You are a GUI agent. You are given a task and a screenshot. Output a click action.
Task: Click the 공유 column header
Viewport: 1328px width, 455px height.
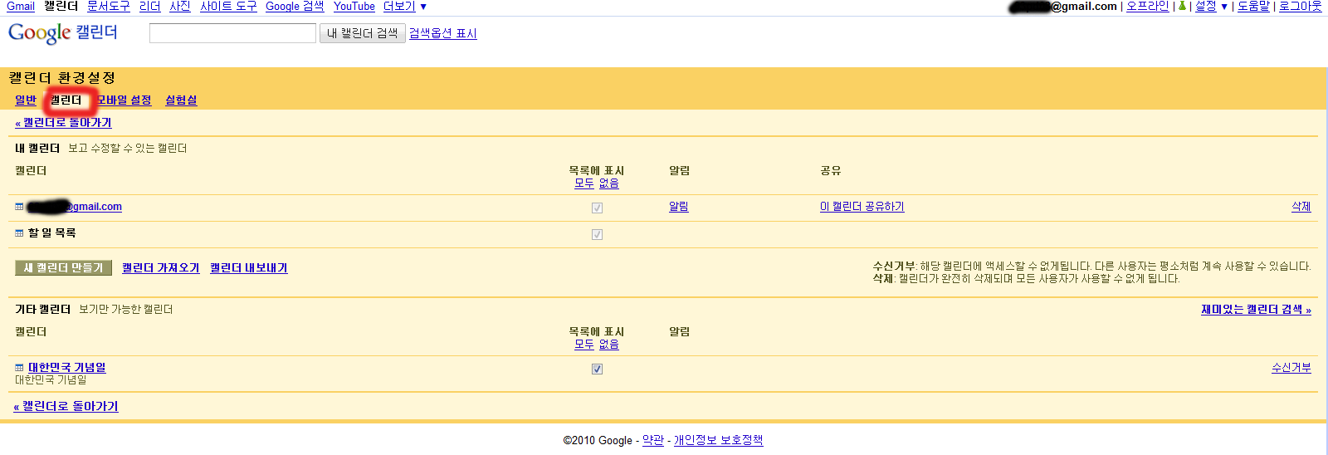[831, 171]
